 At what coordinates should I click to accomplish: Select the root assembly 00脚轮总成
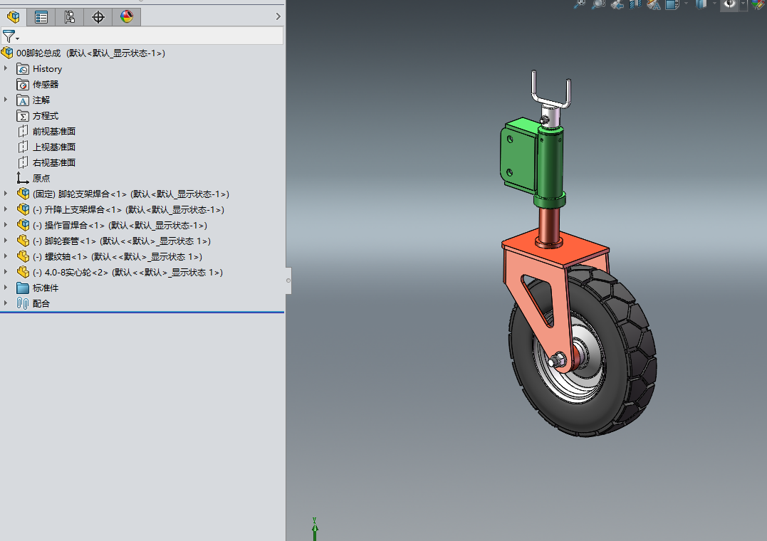[x=90, y=53]
